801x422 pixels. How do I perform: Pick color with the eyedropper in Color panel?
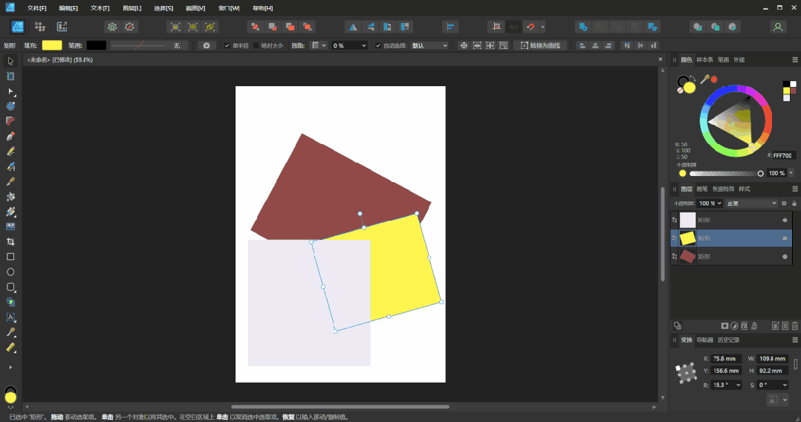pyautogui.click(x=705, y=79)
